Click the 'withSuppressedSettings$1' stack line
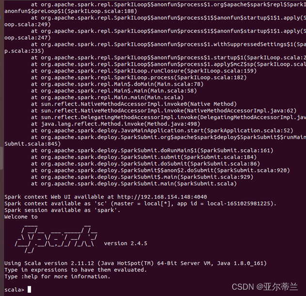This screenshot has width=306, height=296. pos(168,44)
